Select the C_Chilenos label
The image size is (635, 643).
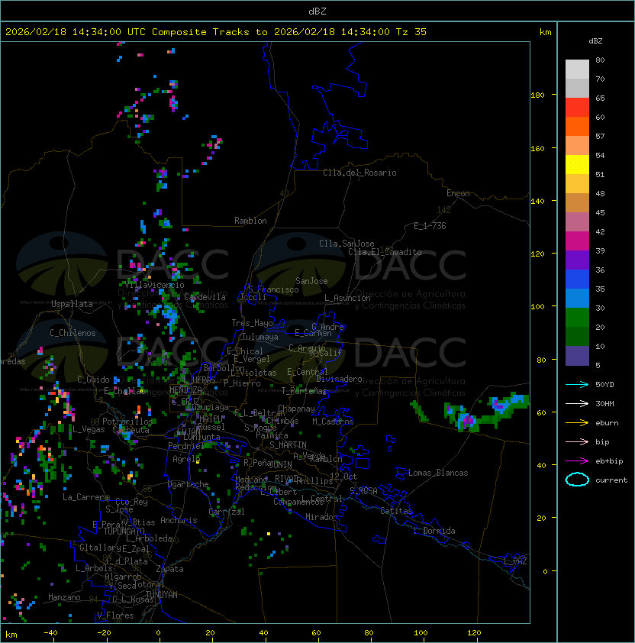73,333
